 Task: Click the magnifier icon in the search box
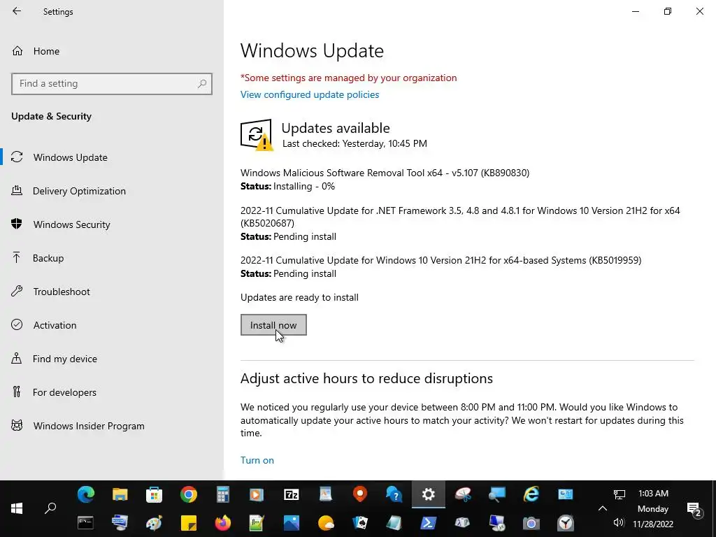[x=202, y=84]
